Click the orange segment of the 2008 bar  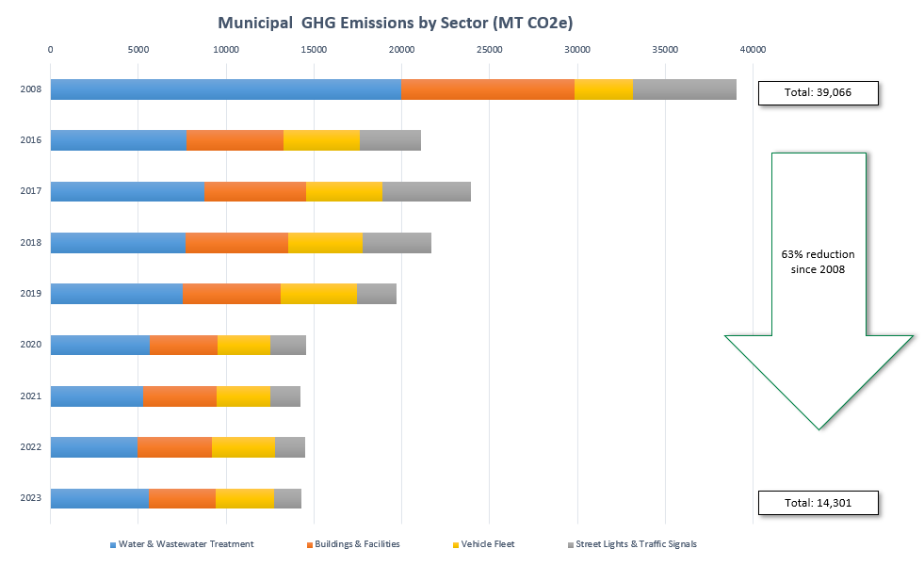pyautogui.click(x=487, y=89)
